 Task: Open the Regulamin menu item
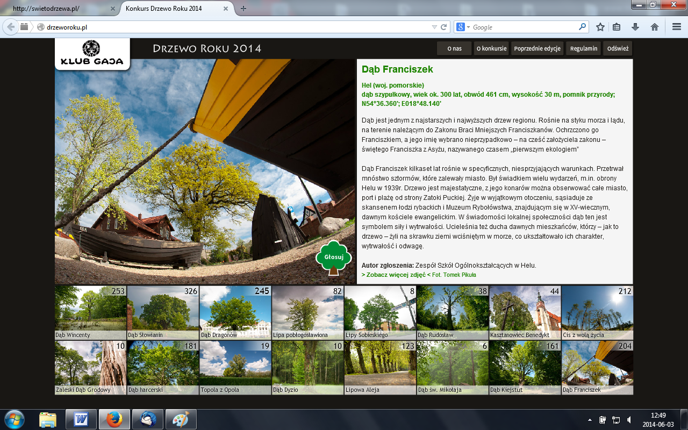pos(584,48)
